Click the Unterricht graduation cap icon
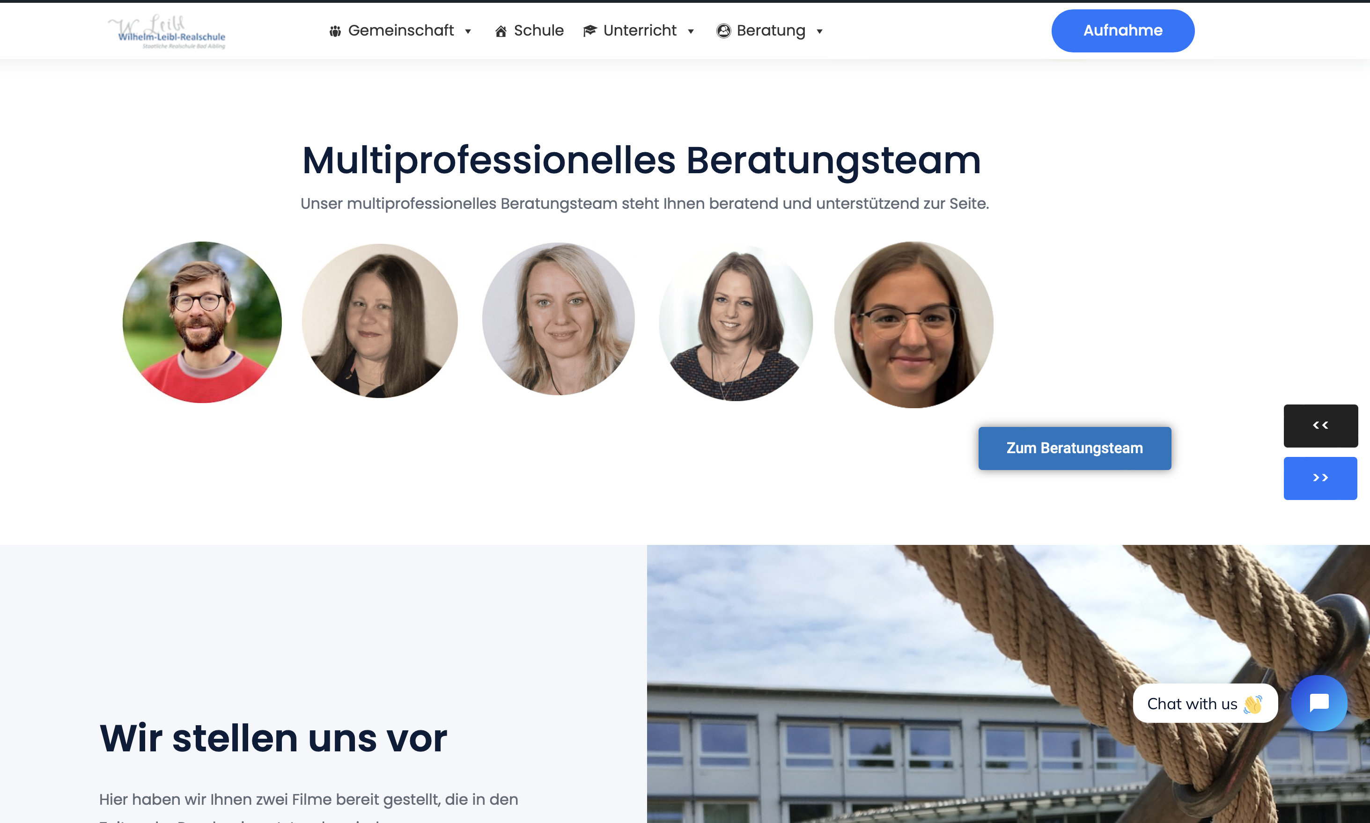1370x823 pixels. coord(589,31)
